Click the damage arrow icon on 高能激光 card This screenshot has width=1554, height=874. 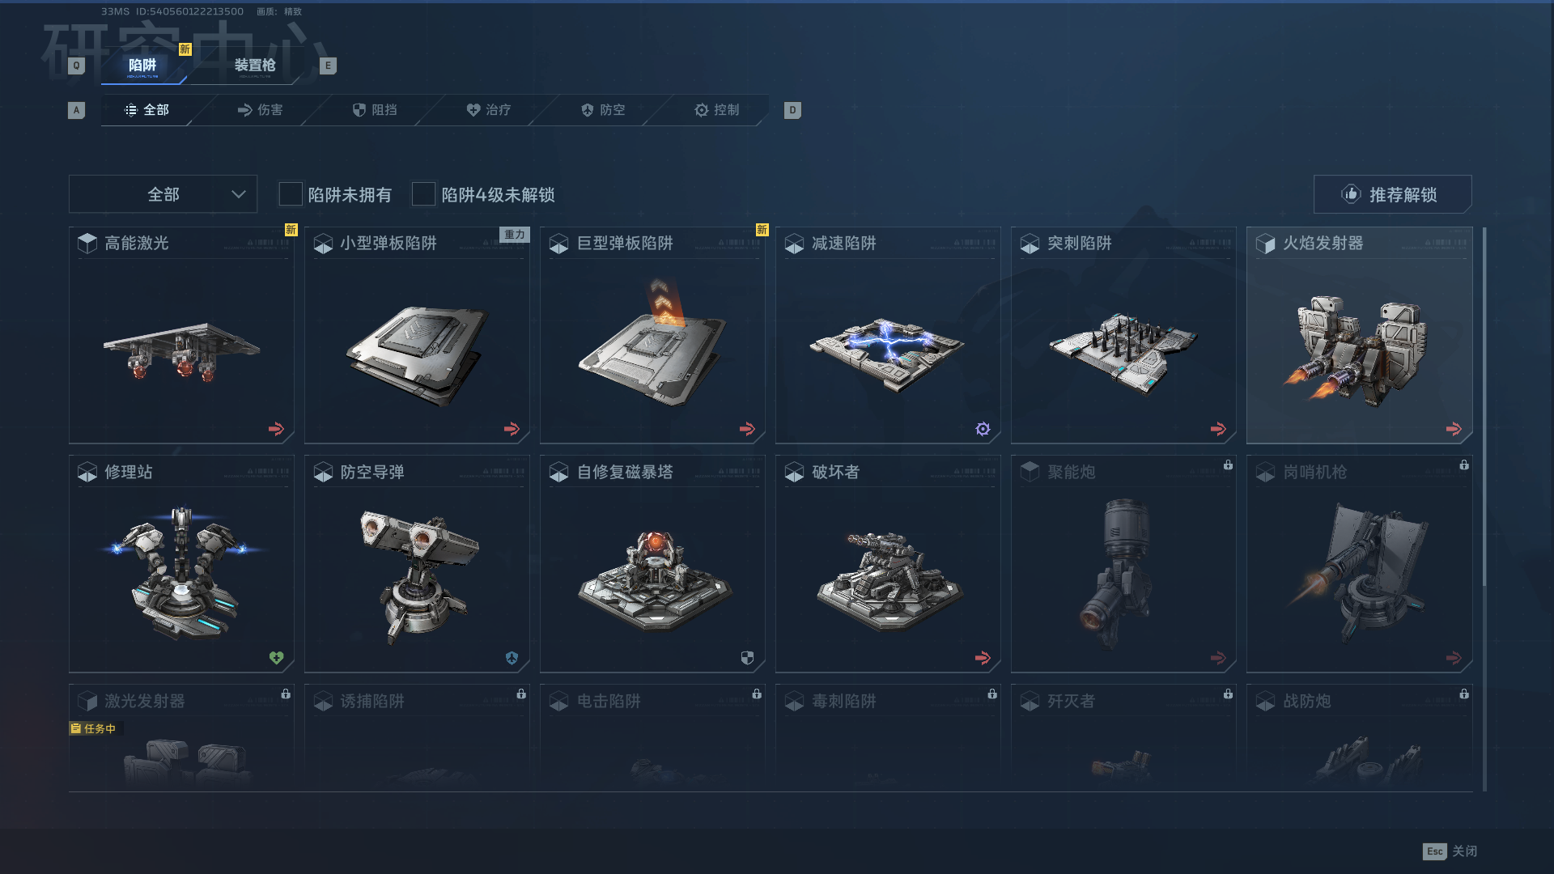point(277,429)
